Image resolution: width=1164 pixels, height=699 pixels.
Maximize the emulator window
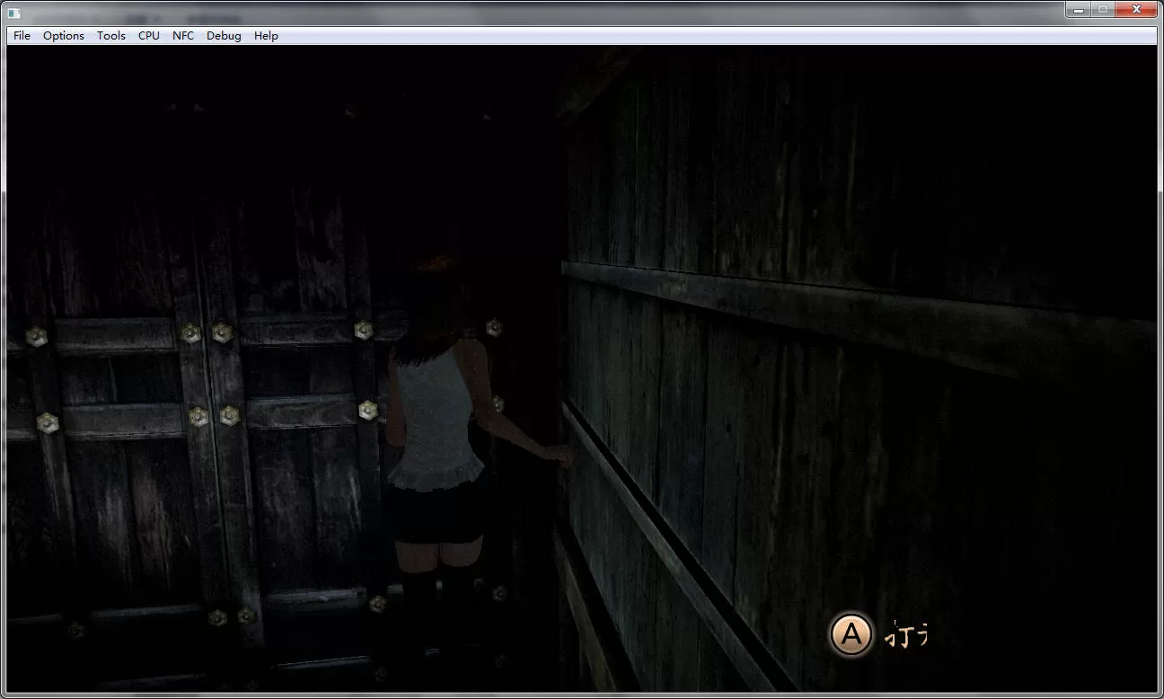pyautogui.click(x=1103, y=9)
